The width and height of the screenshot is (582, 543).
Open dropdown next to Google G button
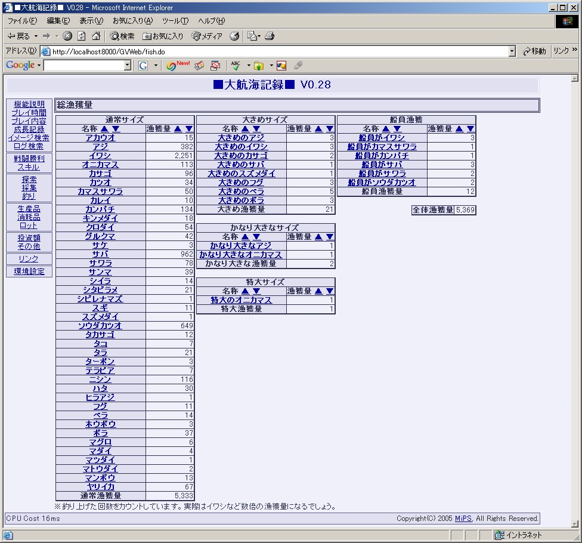click(x=156, y=66)
